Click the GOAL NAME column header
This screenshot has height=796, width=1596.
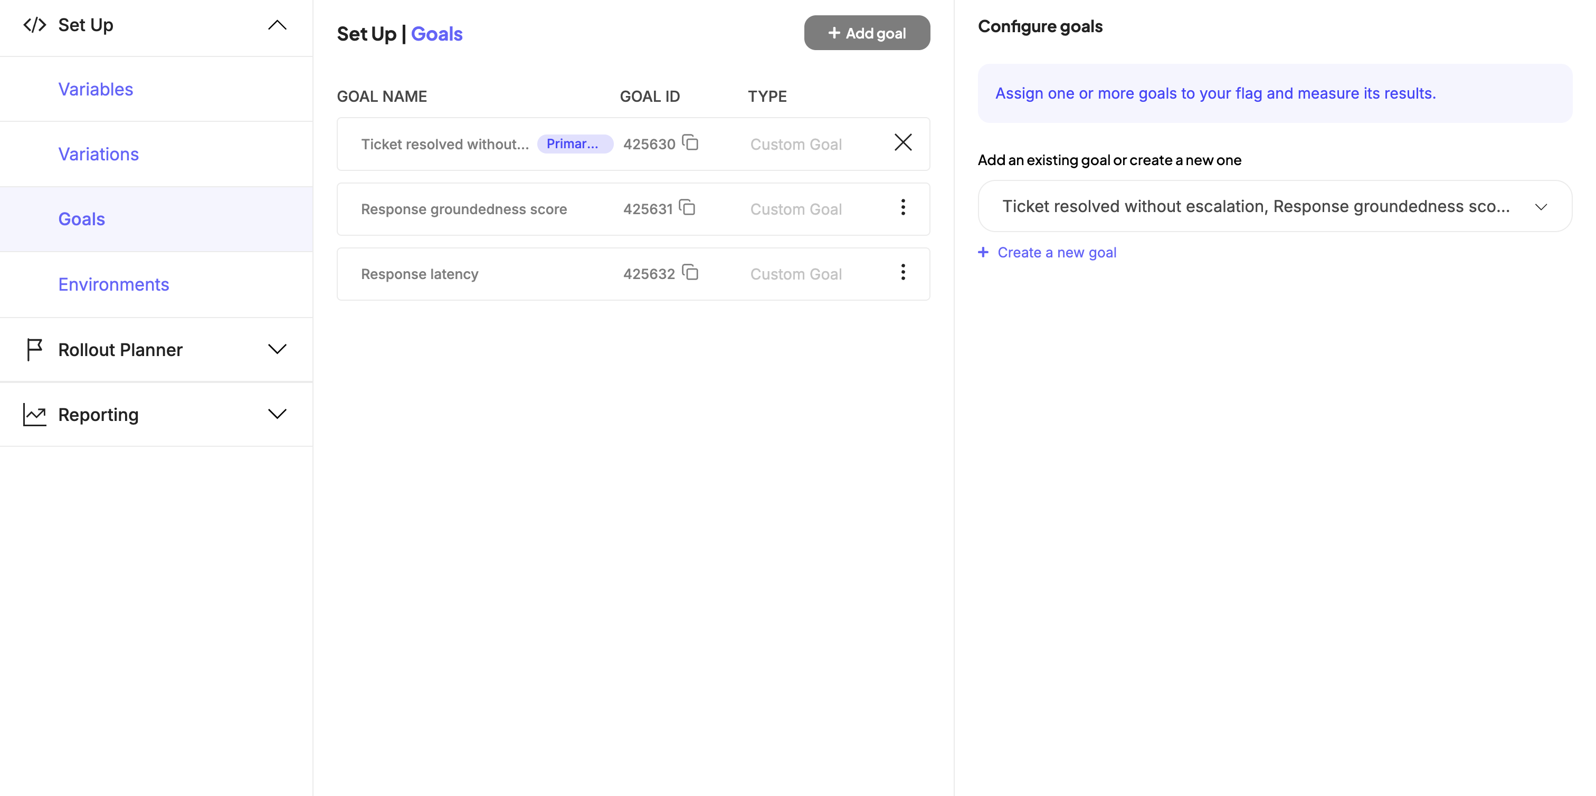tap(382, 97)
